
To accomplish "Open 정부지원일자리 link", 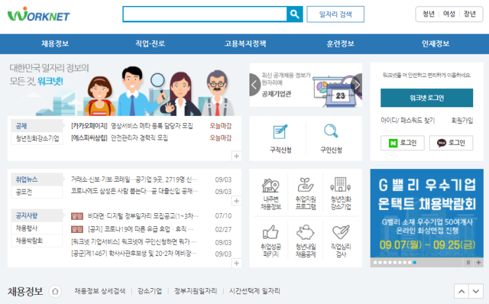I will 195,291.
